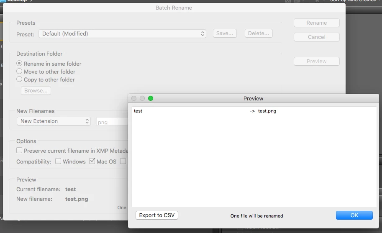The image size is (382, 233).
Task: Click the Save... preset button
Action: click(225, 33)
